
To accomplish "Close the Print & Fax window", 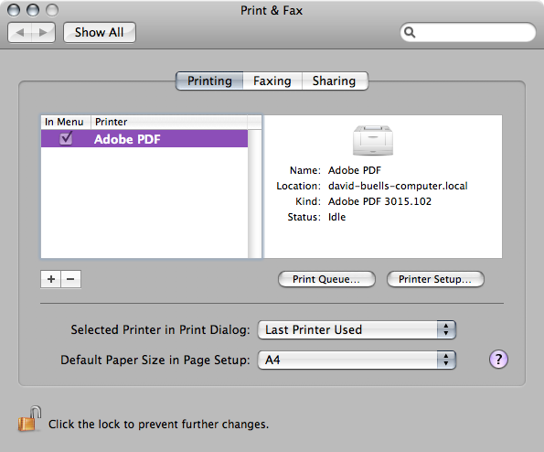I will tap(14, 10).
